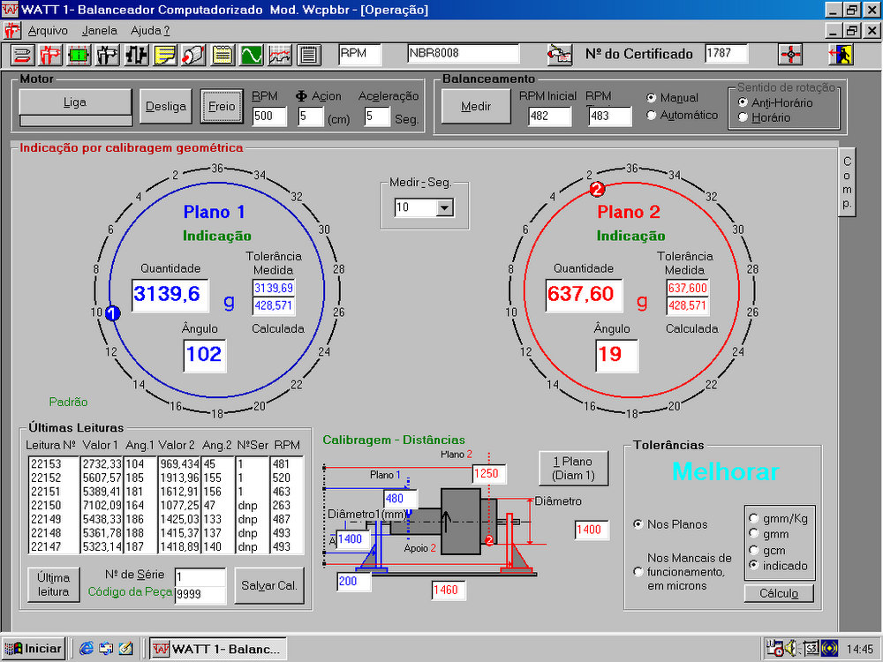Screen dimensions: 883x662
Task: Click the motor RPM input field
Action: [268, 116]
